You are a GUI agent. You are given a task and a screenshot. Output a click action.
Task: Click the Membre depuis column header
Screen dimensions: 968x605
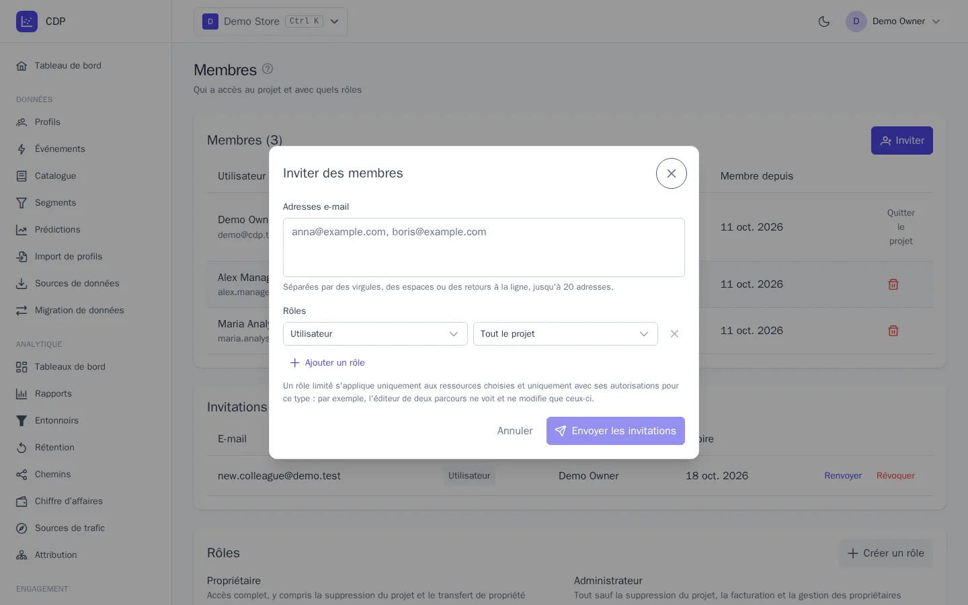[757, 176]
